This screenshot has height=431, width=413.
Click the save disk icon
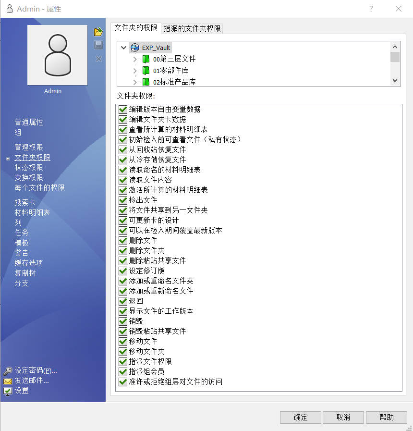point(98,45)
